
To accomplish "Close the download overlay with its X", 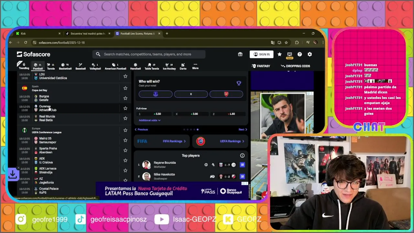I will [18, 168].
